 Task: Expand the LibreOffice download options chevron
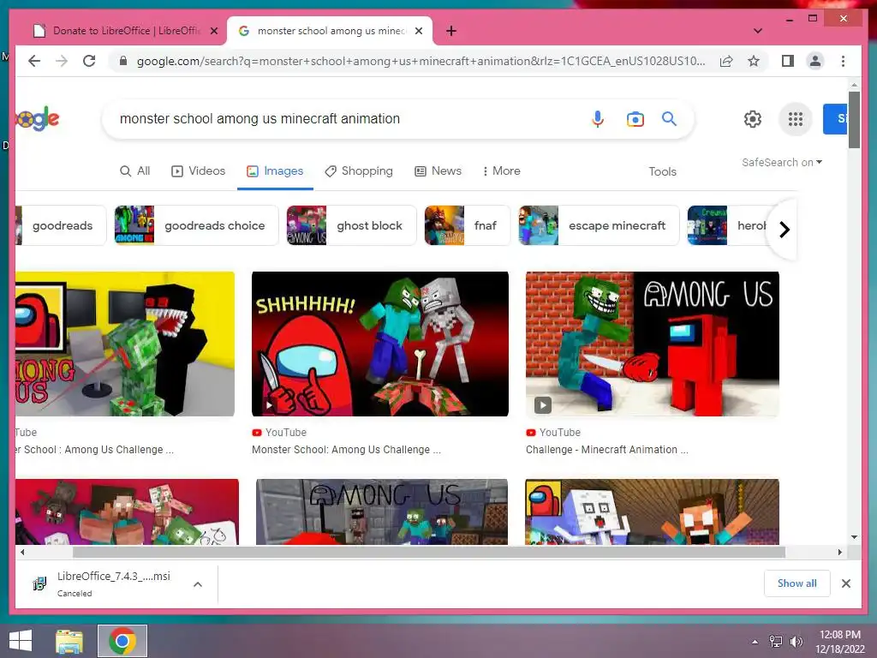(x=198, y=584)
